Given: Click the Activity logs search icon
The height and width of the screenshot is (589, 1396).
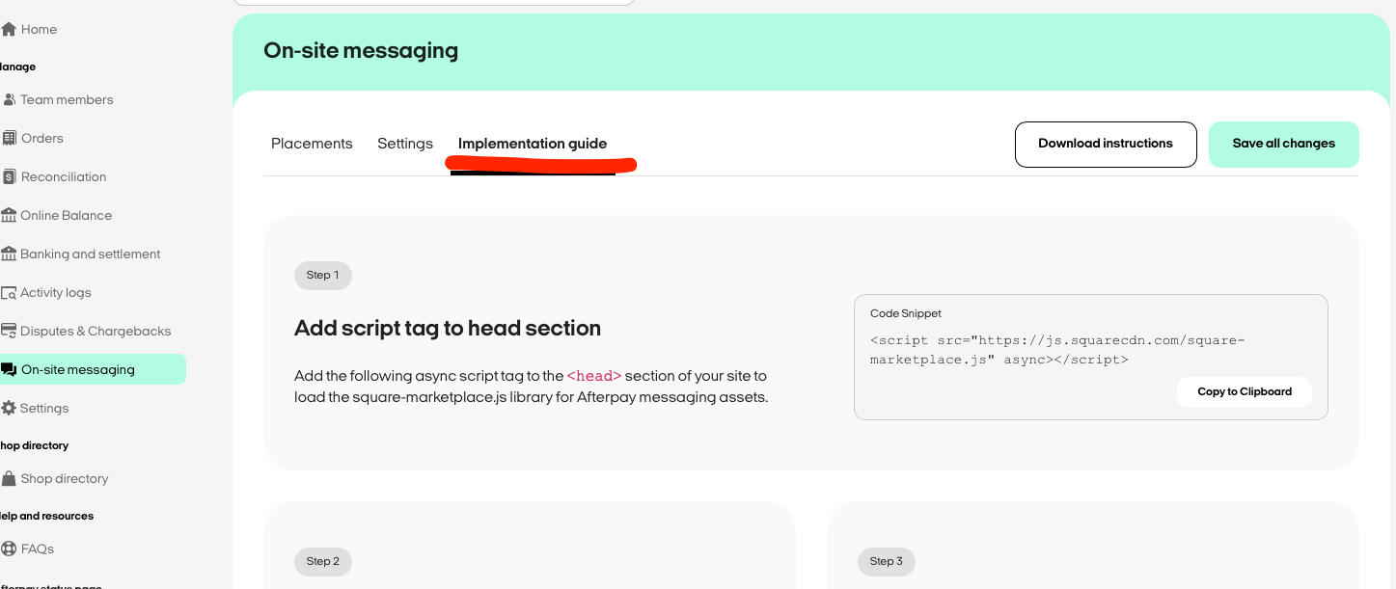Looking at the screenshot, I should pos(9,292).
